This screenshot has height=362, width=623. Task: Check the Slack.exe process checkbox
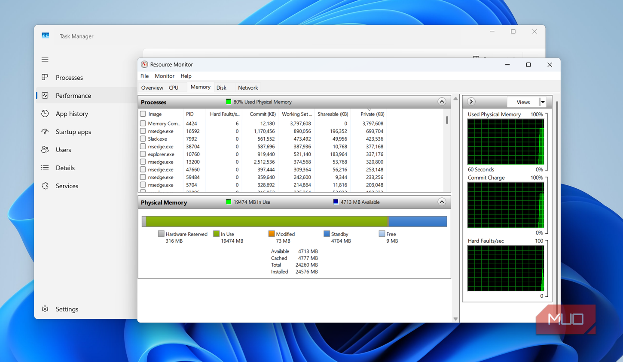point(143,139)
